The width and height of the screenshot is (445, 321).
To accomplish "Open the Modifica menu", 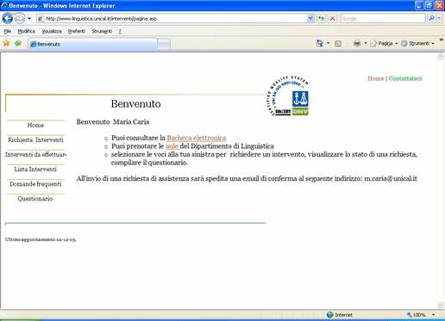I will (26, 31).
